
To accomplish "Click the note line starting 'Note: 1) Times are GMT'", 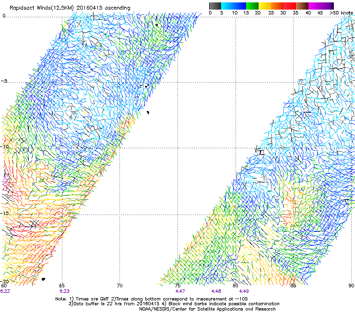I will point(152,299).
